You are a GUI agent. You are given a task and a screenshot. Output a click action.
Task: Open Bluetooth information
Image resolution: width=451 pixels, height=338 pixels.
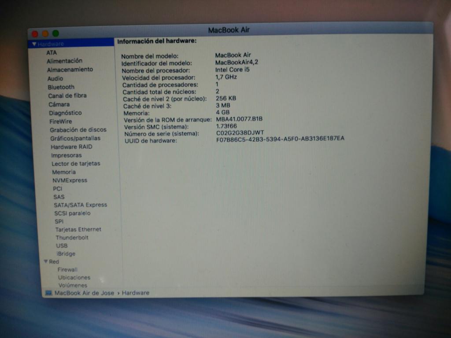[61, 87]
